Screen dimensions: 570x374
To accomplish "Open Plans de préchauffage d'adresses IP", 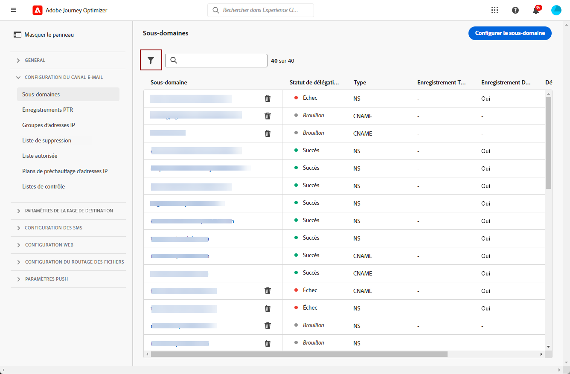I will tap(65, 171).
